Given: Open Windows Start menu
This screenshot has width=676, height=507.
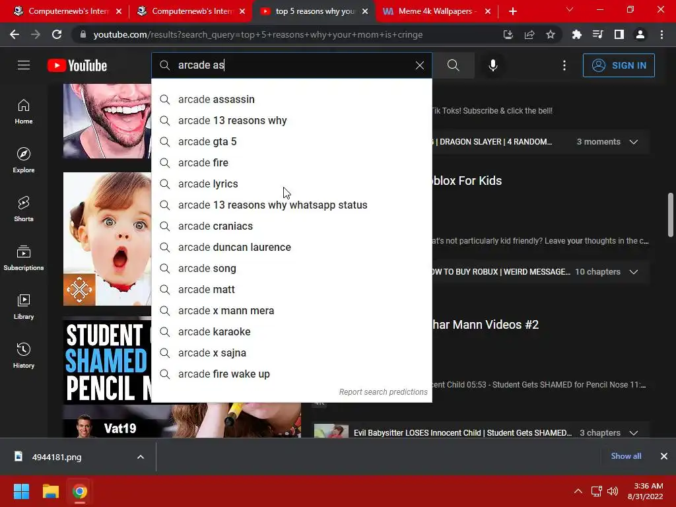Looking at the screenshot, I should pos(21,491).
